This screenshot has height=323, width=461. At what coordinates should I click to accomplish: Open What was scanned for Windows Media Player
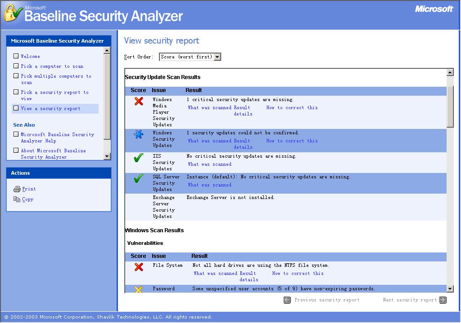(210, 108)
